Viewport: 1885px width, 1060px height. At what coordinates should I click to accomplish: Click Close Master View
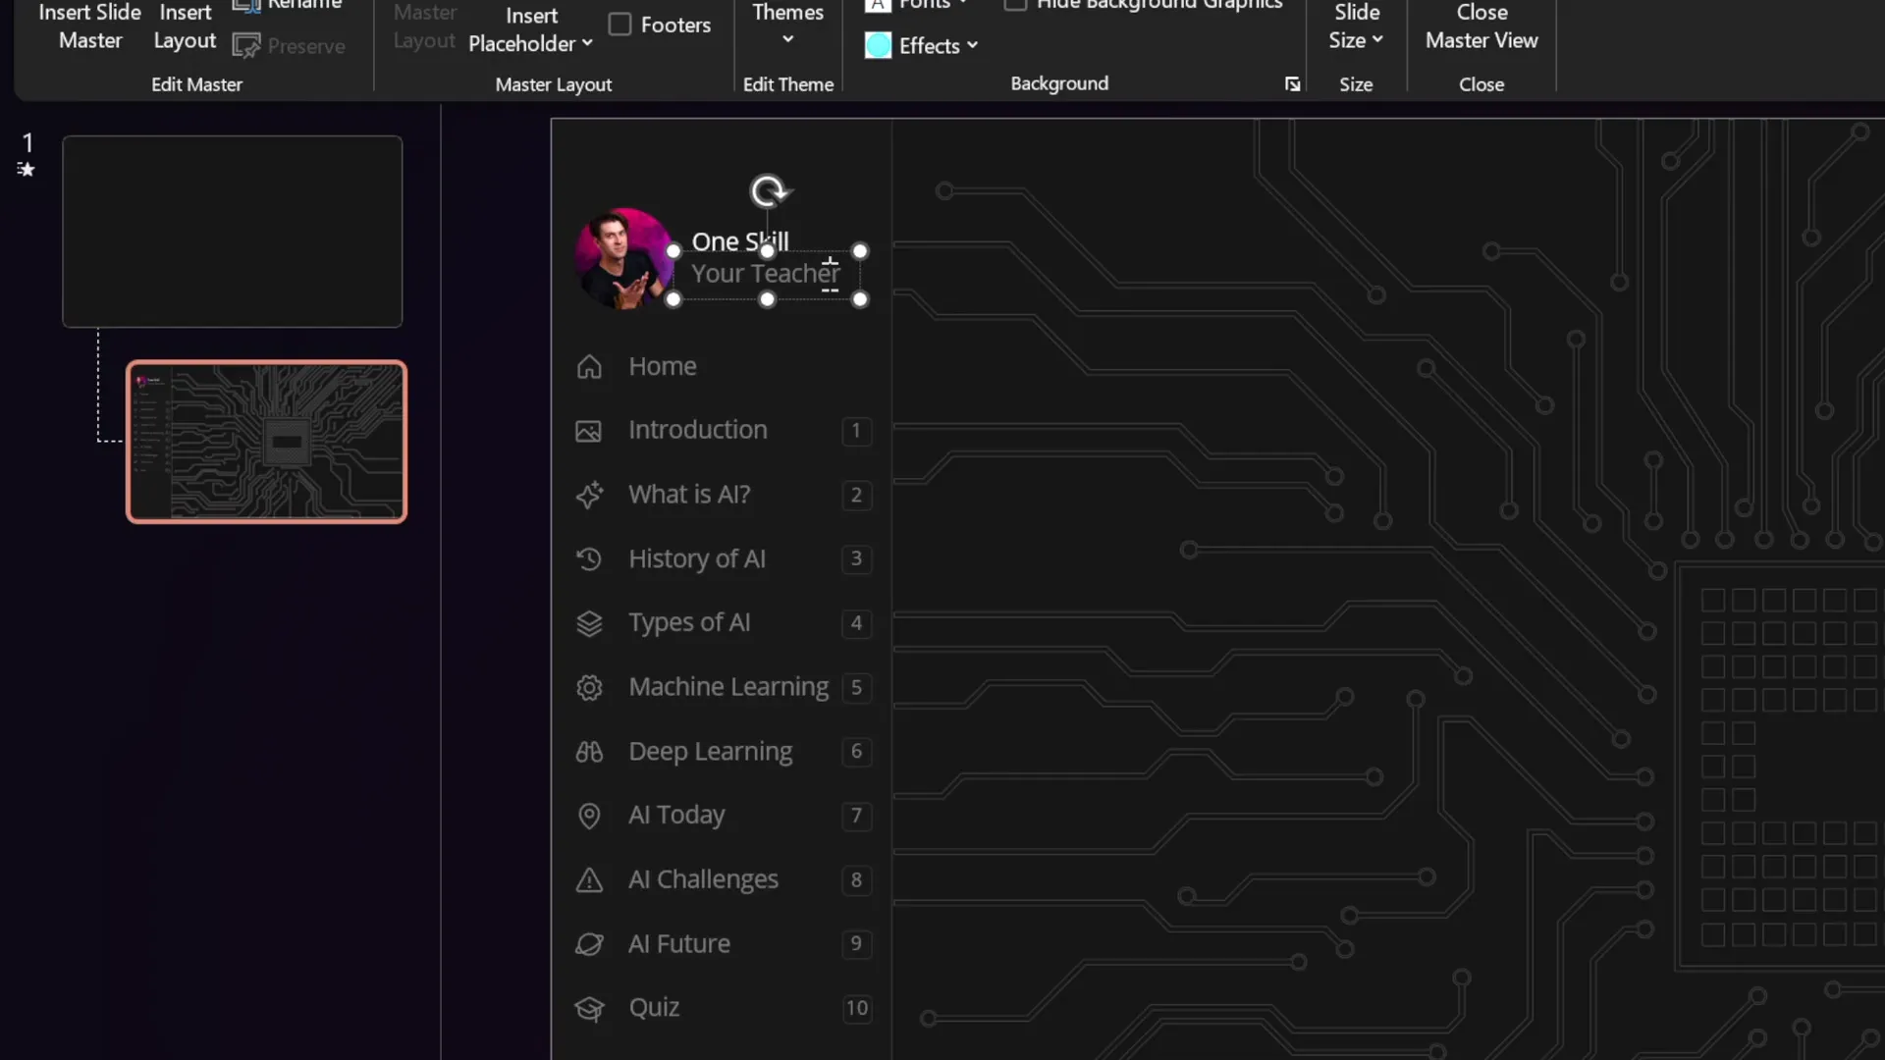tap(1481, 26)
